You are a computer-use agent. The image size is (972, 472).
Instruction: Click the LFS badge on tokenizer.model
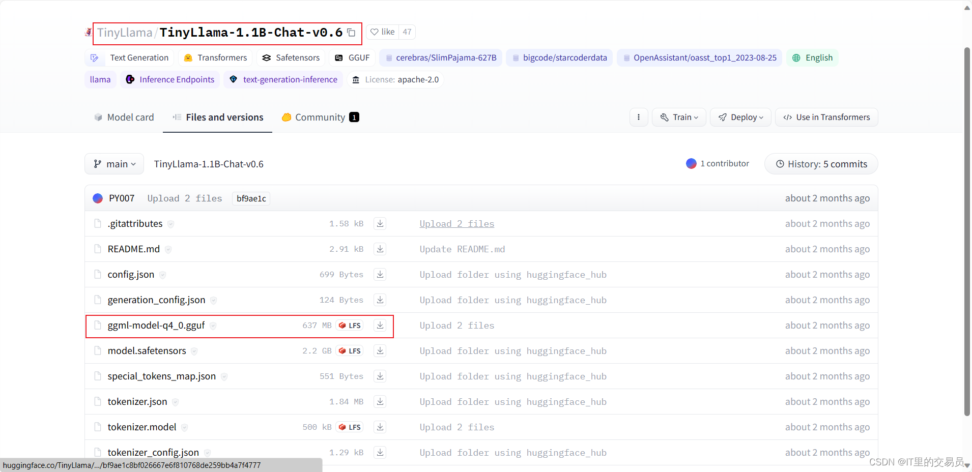tap(350, 427)
